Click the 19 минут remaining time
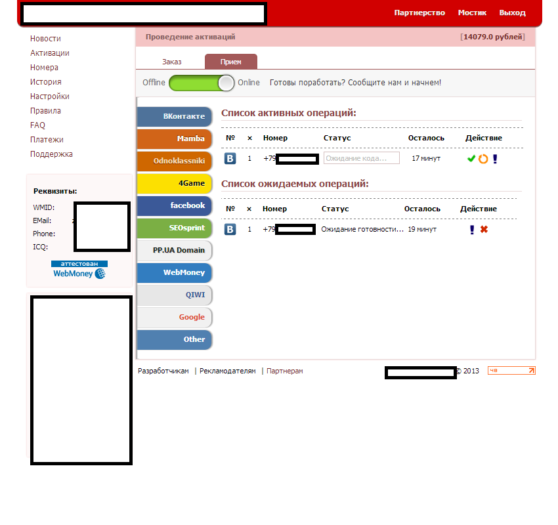The height and width of the screenshot is (525, 558). (x=422, y=230)
